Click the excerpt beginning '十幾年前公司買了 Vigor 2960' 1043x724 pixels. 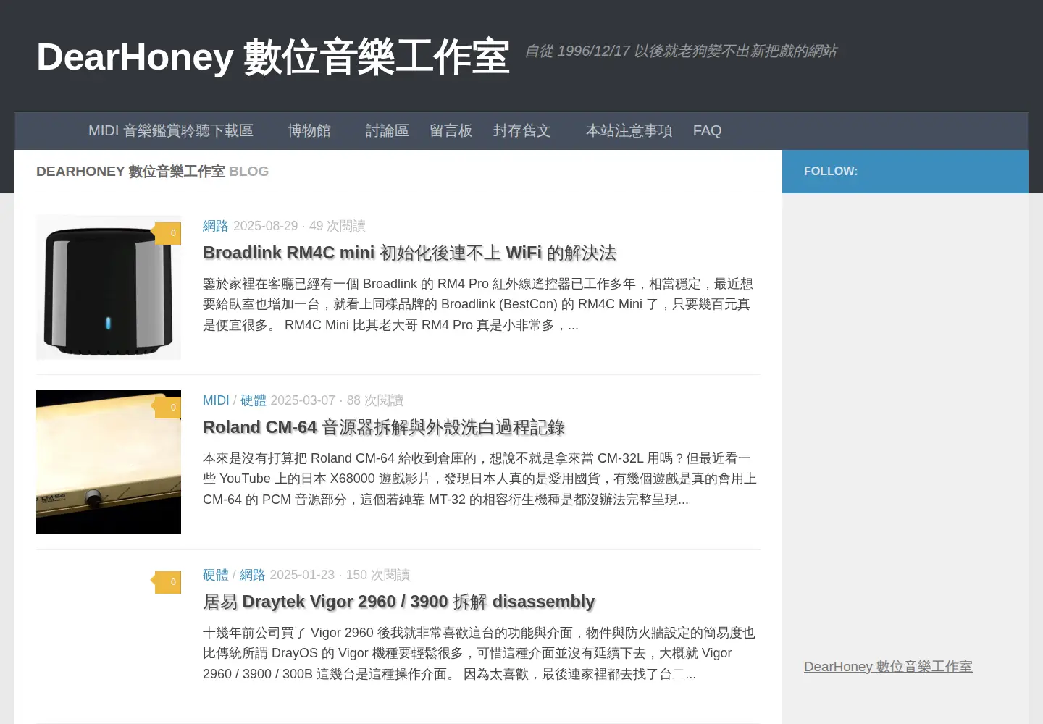tap(479, 654)
